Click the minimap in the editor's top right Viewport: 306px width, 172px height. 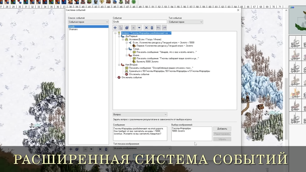(x=297, y=20)
